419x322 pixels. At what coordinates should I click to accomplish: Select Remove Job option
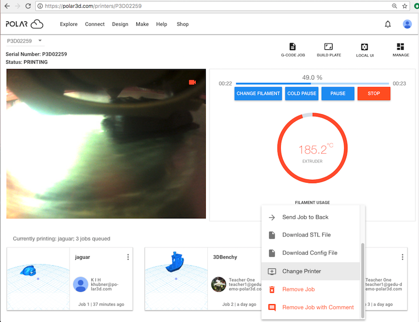tap(311, 289)
